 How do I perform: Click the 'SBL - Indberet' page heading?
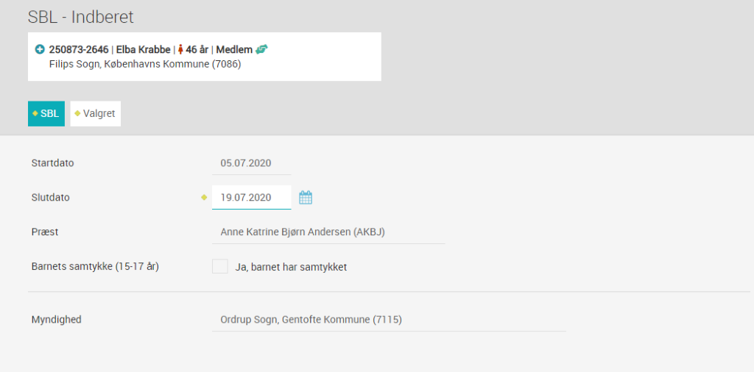click(81, 18)
